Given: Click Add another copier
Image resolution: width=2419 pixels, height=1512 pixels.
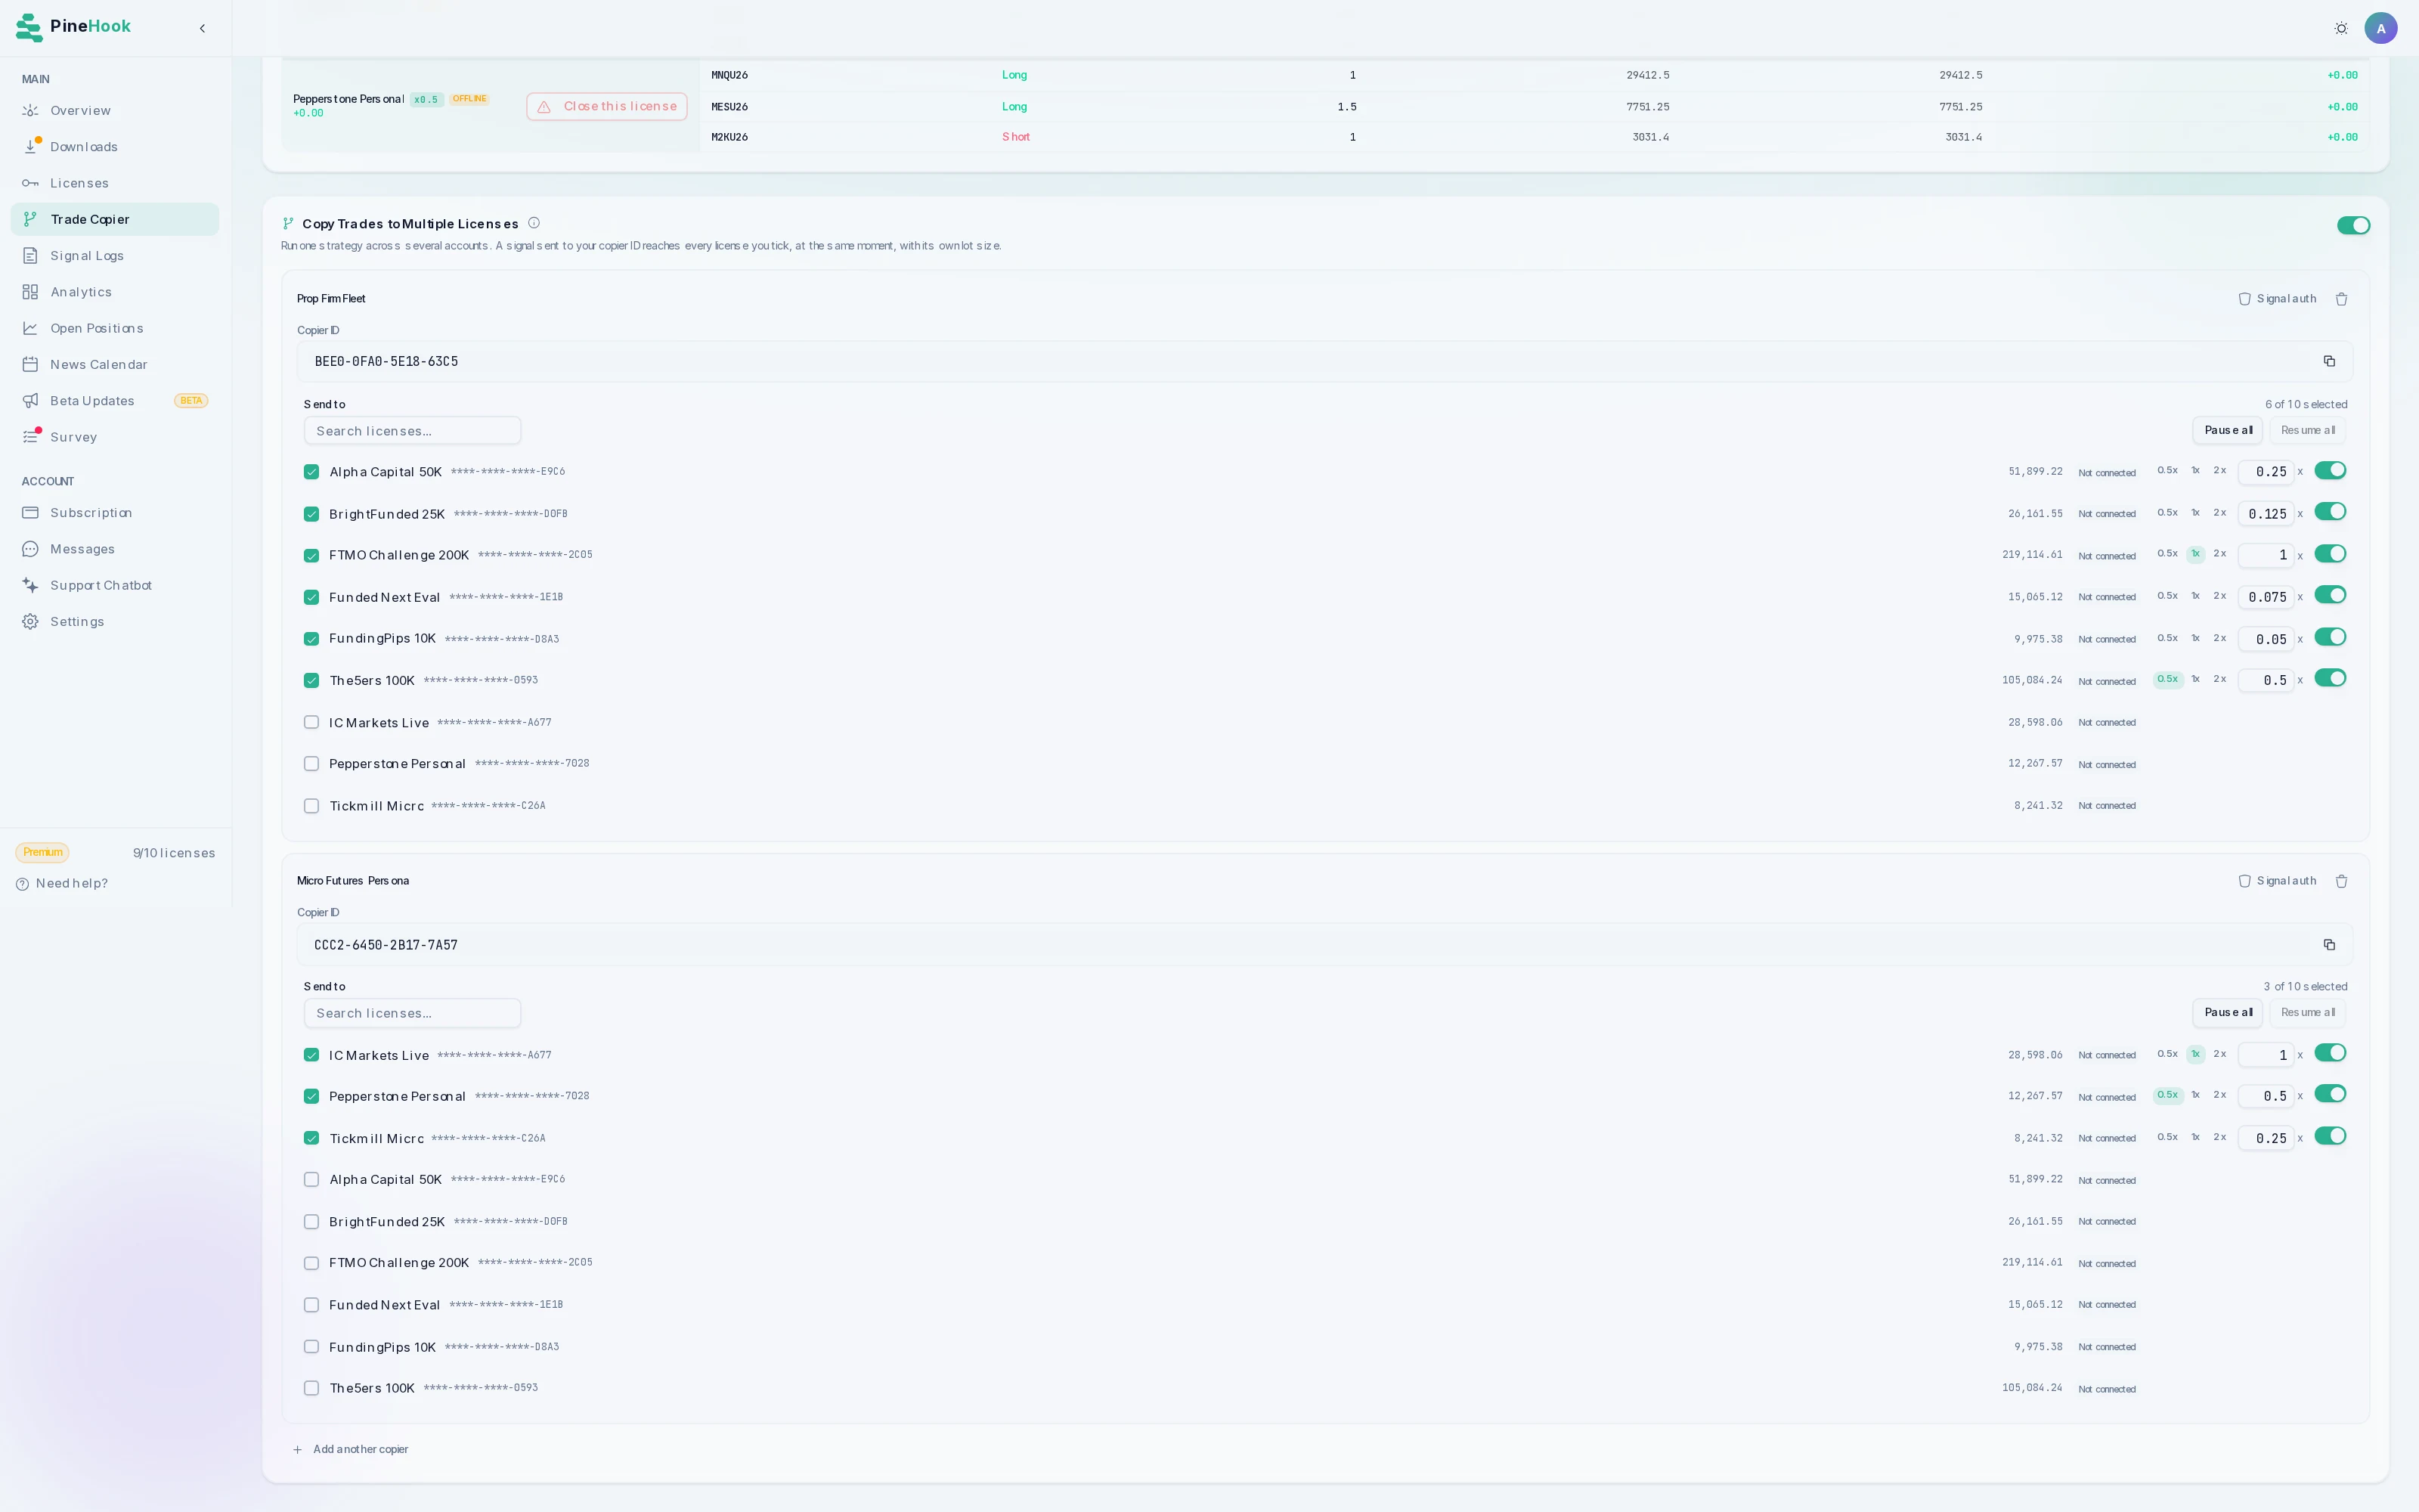Looking at the screenshot, I should click(x=351, y=1449).
